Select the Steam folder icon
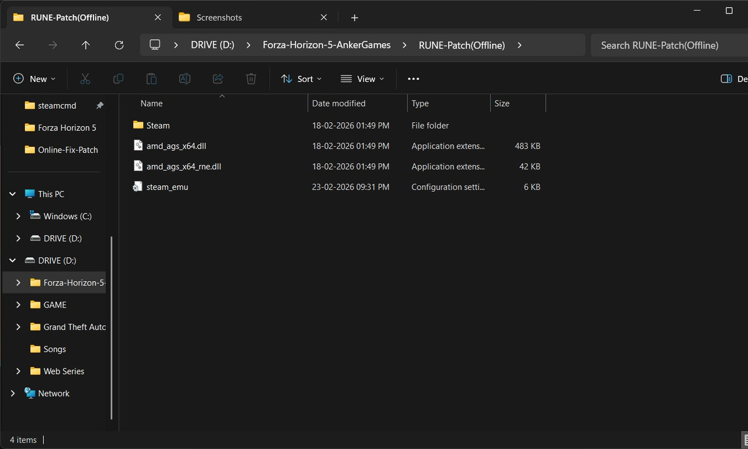 (138, 125)
